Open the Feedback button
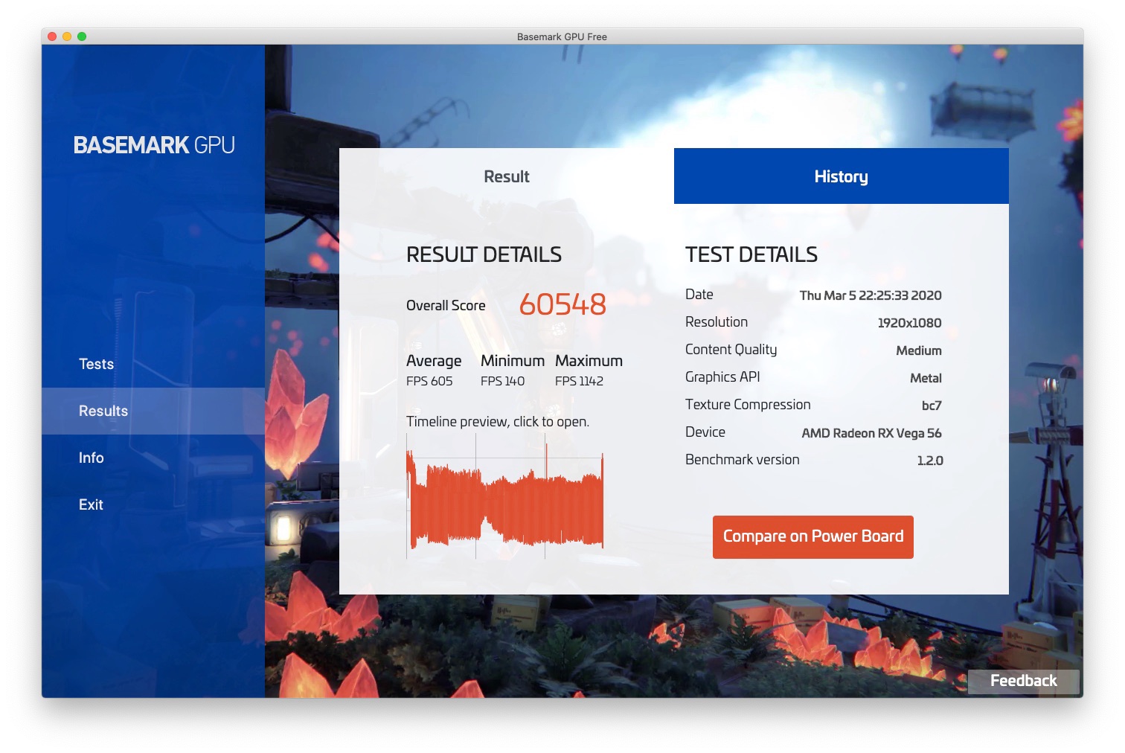This screenshot has height=753, width=1125. [x=1023, y=681]
